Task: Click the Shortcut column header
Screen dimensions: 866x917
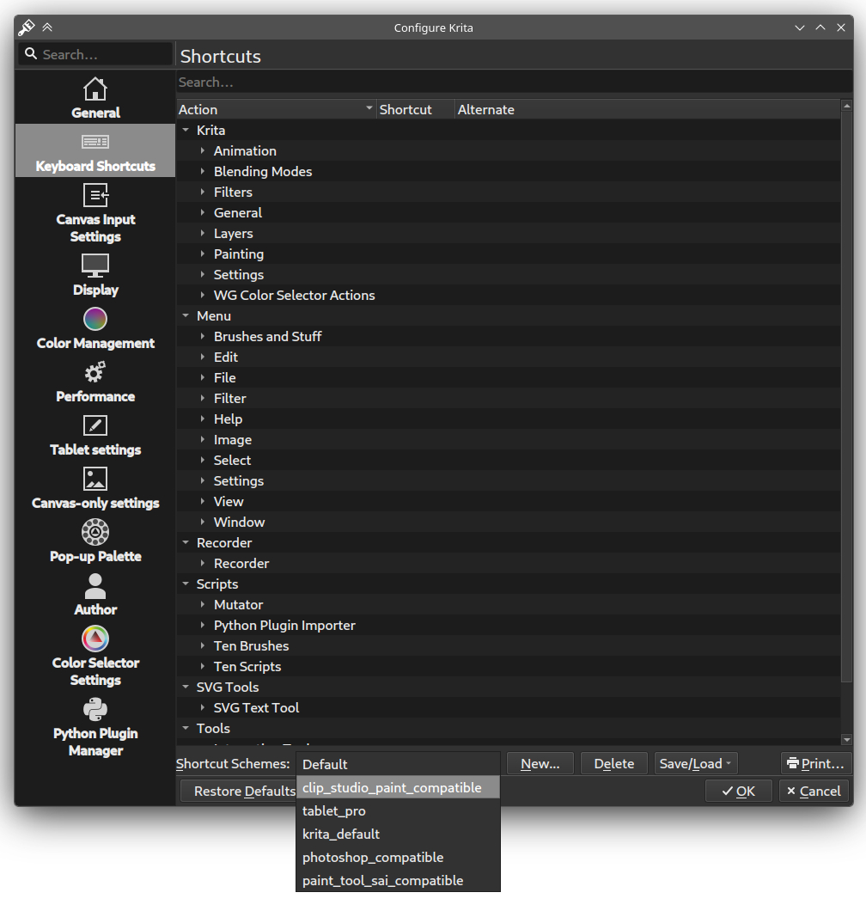Action: (x=415, y=109)
